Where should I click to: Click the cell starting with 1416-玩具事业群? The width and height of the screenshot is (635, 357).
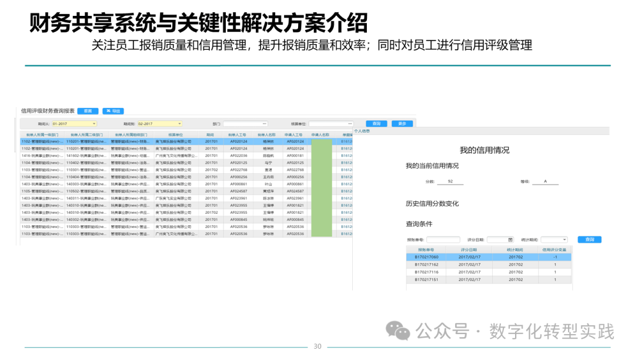point(42,156)
